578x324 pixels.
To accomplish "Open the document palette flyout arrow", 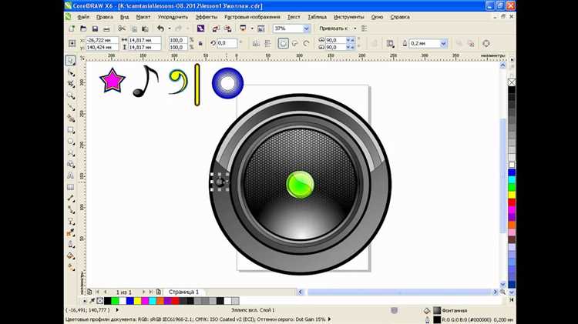I will [x=85, y=301].
